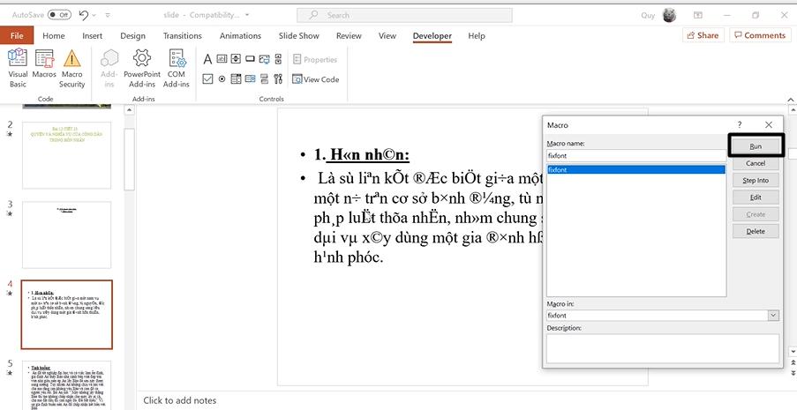Switch to the Transitions tab

(182, 36)
